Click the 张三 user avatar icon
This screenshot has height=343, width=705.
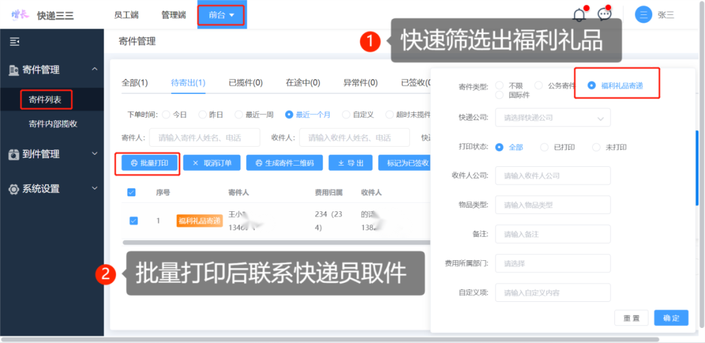644,15
